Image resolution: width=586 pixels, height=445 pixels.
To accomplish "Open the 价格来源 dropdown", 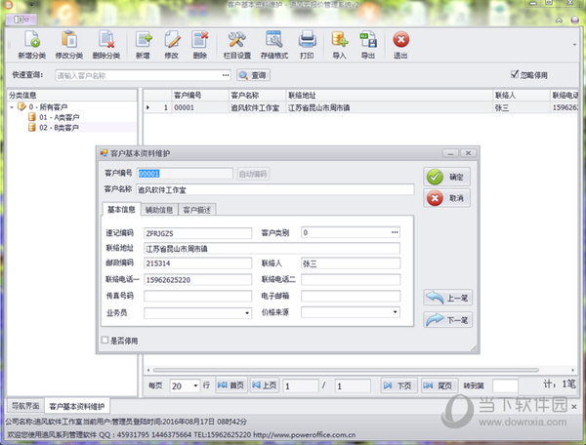I will pyautogui.click(x=395, y=312).
